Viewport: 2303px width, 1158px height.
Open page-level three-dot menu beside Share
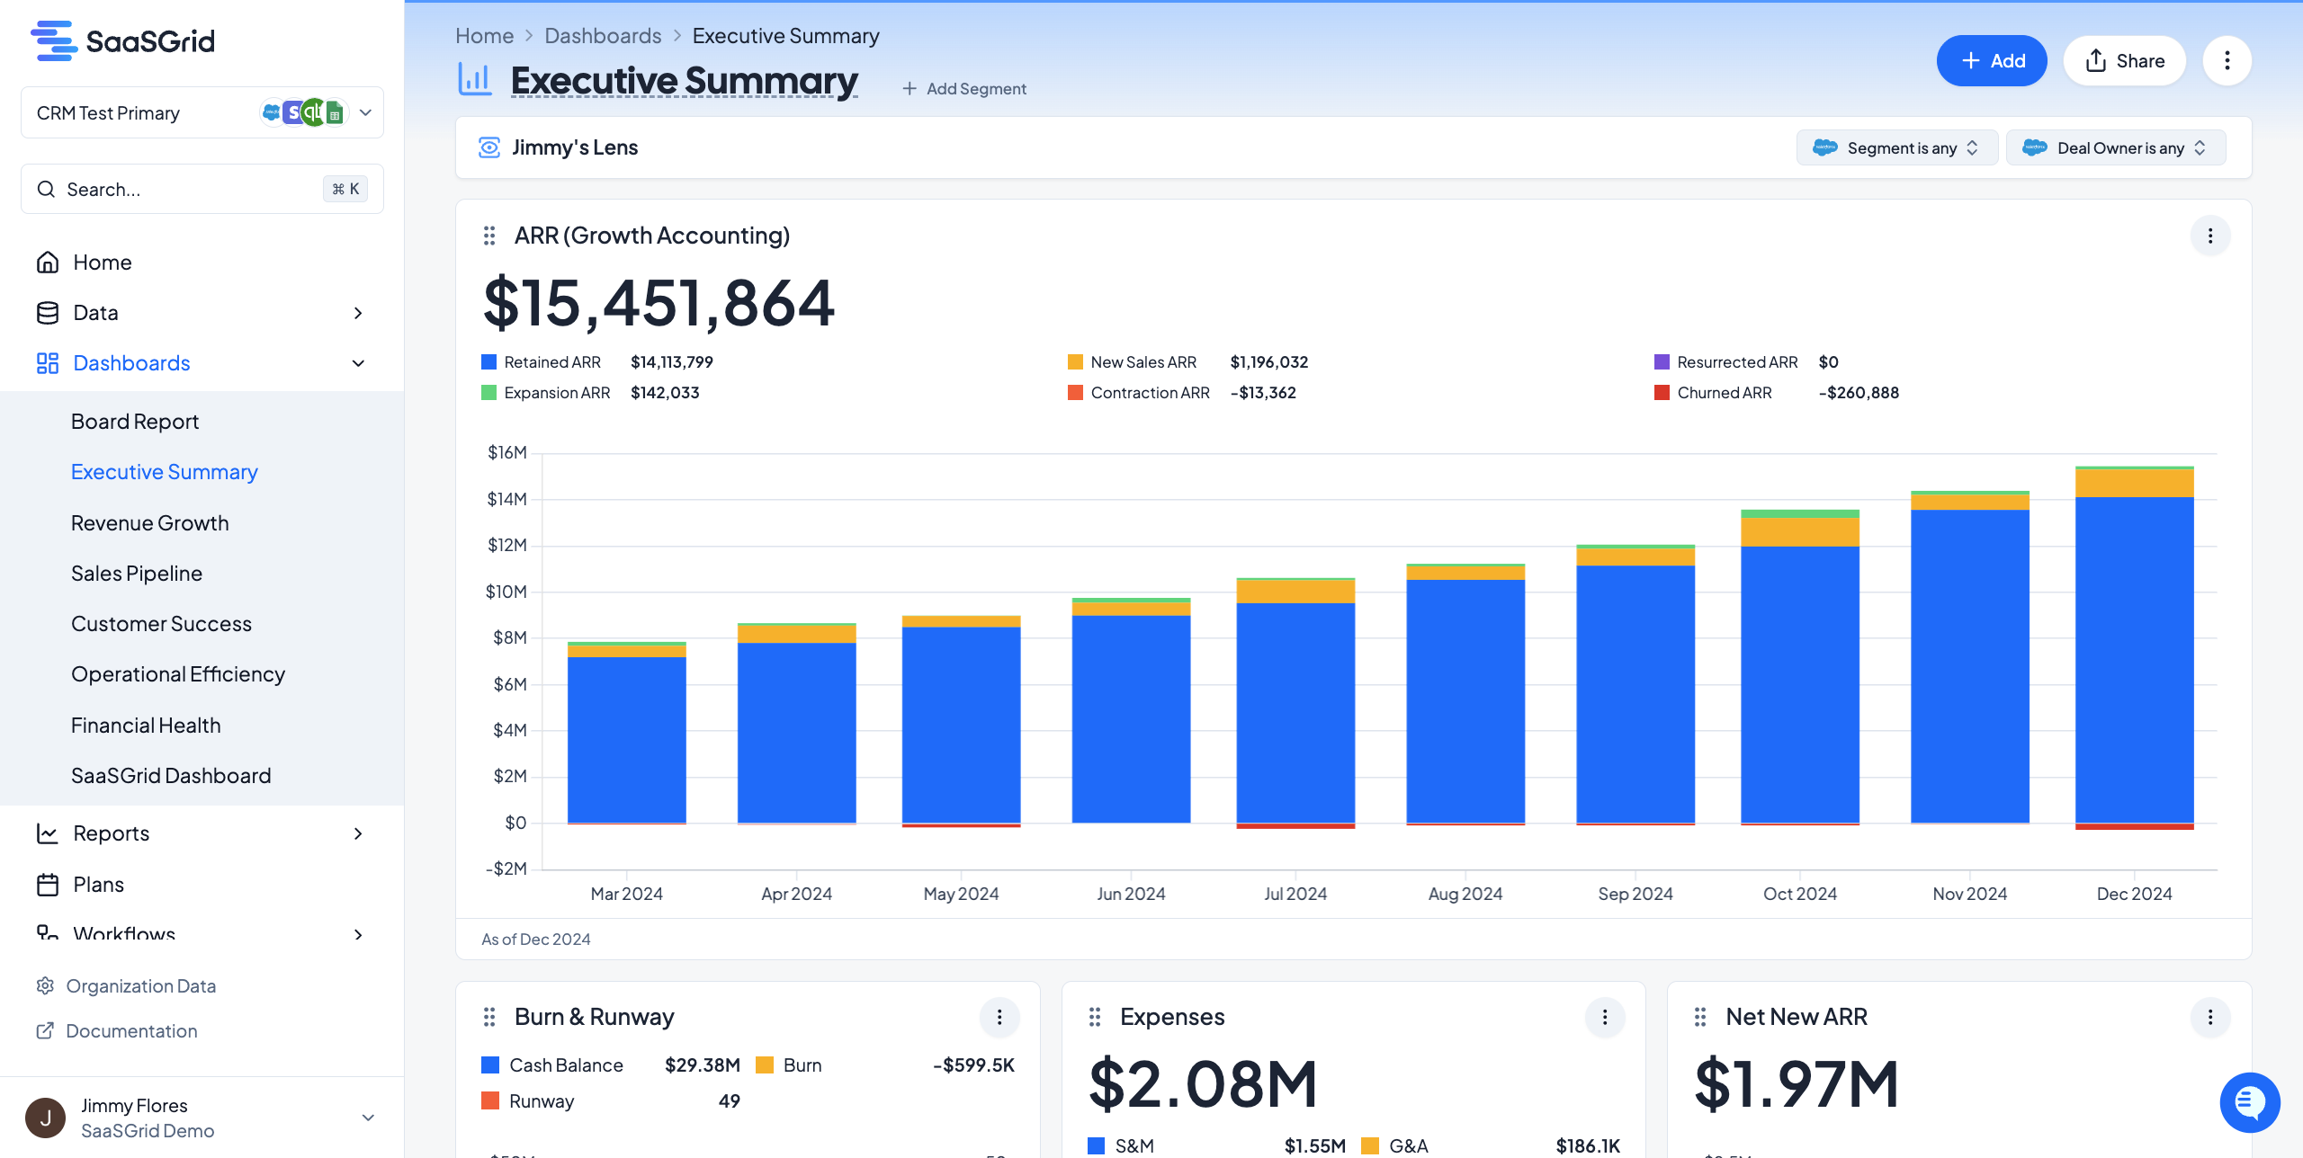coord(2227,60)
